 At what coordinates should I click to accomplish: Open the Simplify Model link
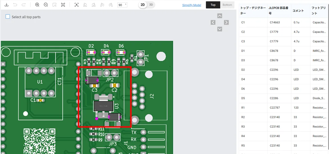192,5
